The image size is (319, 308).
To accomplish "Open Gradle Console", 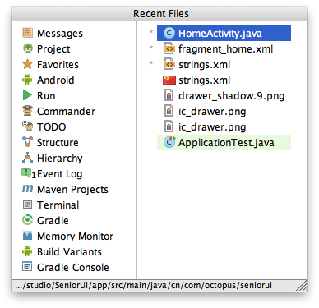I will [x=74, y=267].
